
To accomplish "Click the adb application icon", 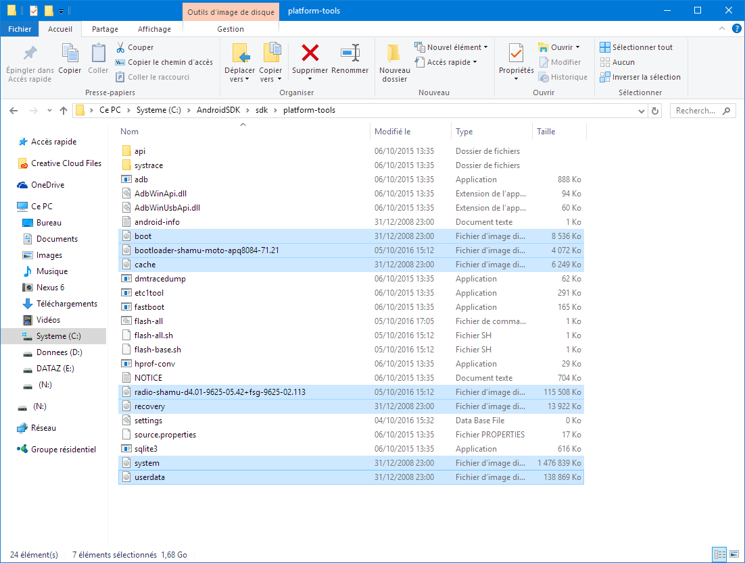I will (126, 180).
